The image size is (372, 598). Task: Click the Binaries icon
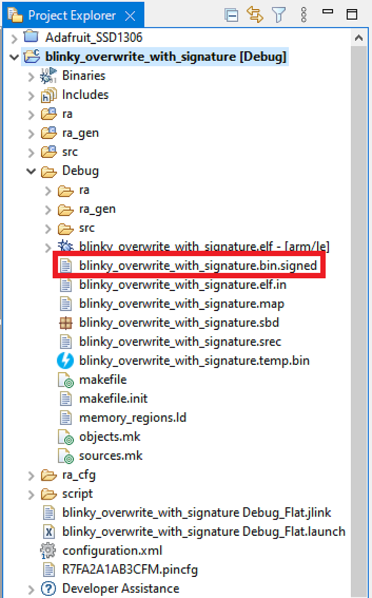coord(48,75)
